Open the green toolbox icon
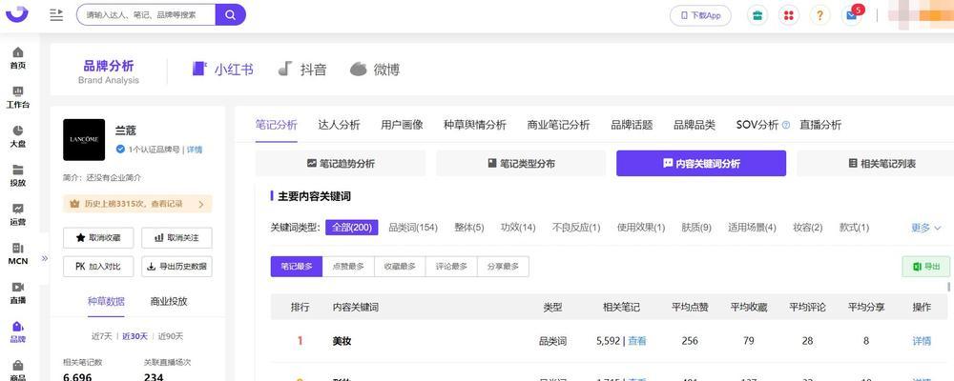The image size is (954, 381). [757, 16]
